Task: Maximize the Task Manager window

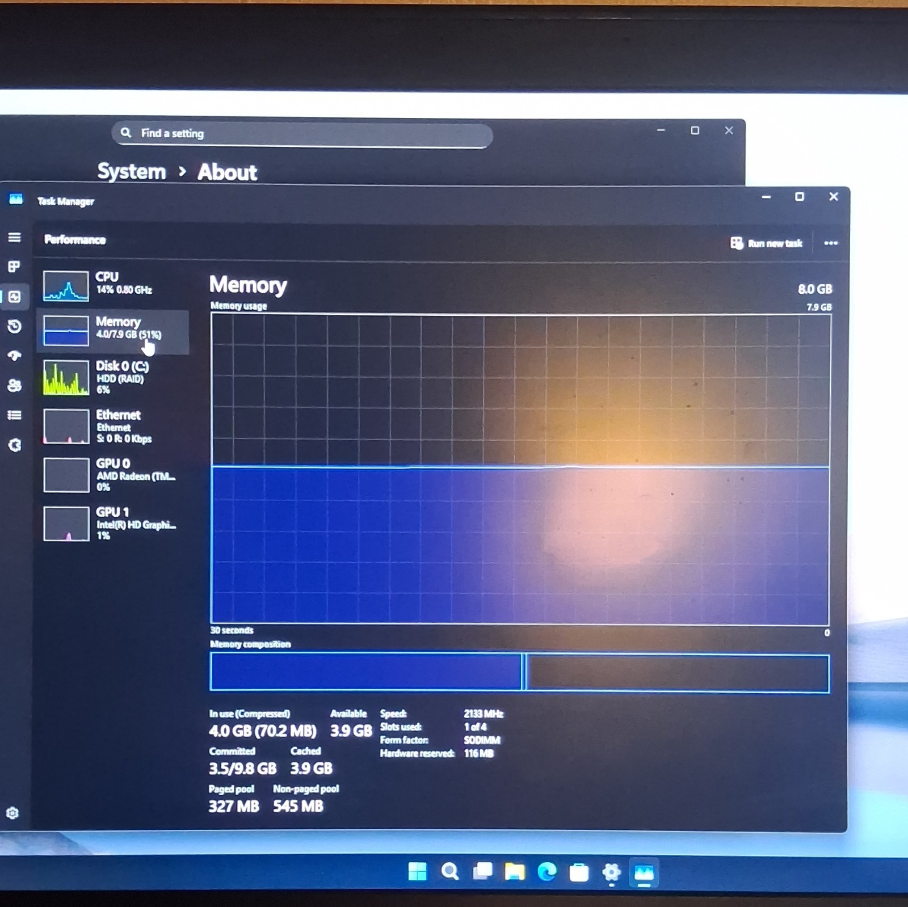Action: click(x=800, y=197)
